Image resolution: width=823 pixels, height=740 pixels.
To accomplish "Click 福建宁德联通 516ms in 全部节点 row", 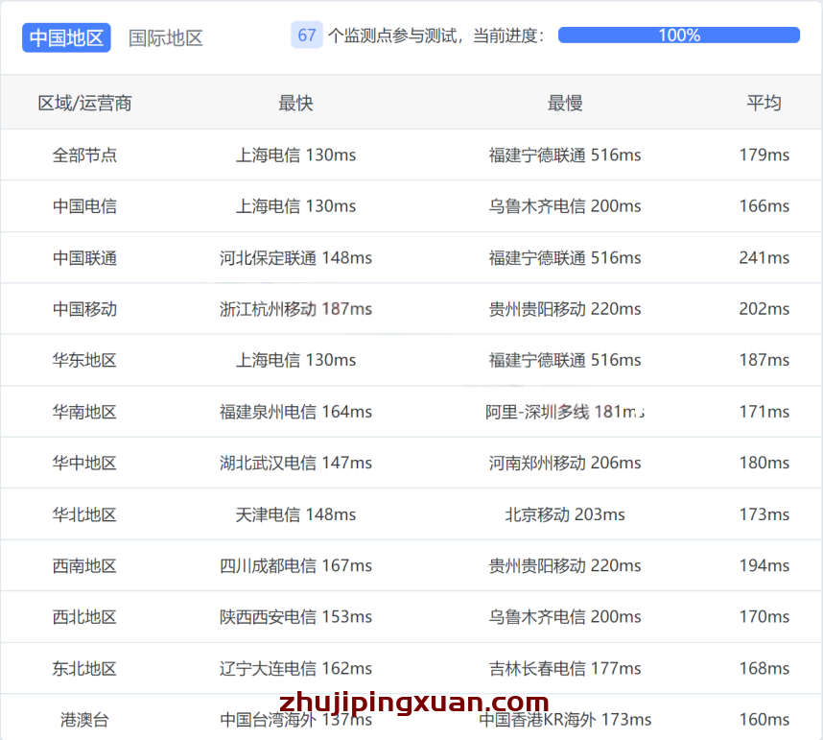I will tap(565, 155).
